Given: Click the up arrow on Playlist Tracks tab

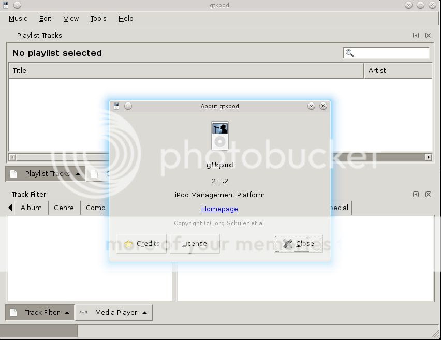Looking at the screenshot, I should point(78,174).
